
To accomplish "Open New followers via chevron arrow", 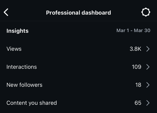I will pos(148,85).
